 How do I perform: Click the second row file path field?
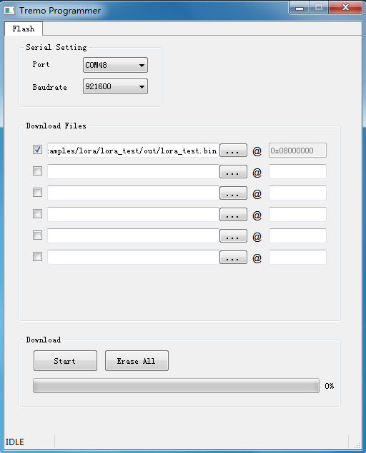coord(133,172)
